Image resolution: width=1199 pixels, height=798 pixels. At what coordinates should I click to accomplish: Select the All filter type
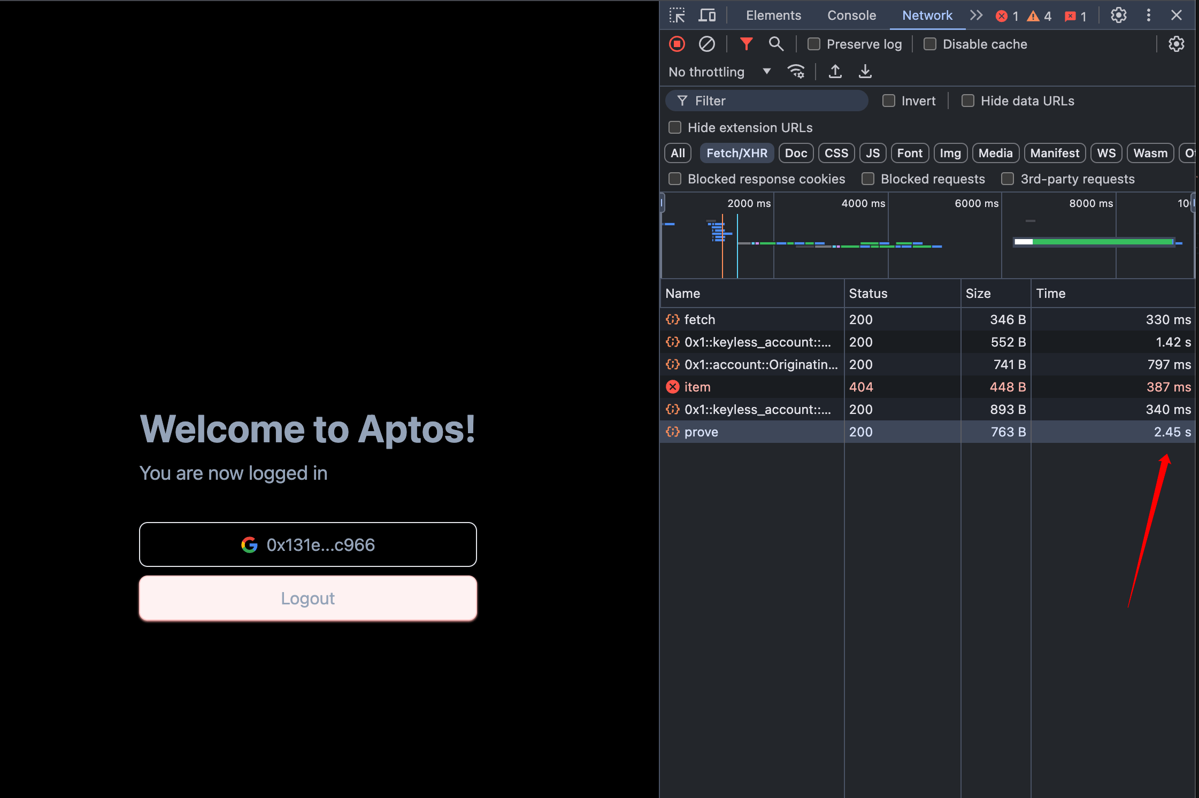click(678, 153)
